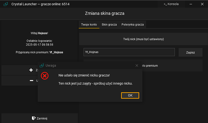Click the Zmiana skina gracza heading
208x123 pixels.
[x=104, y=14]
